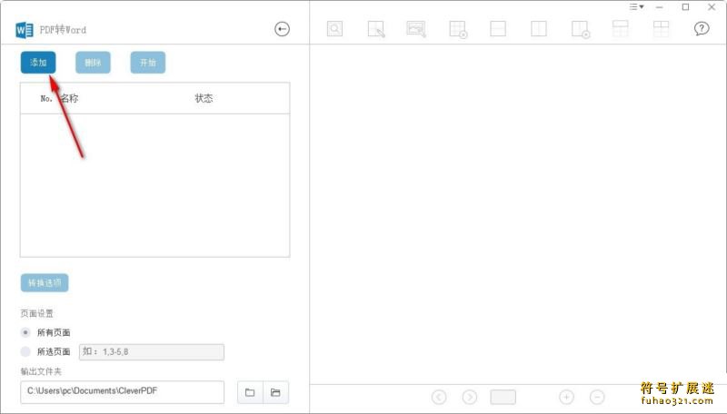Click the delete split line icon
This screenshot has height=414, width=727.
point(581,29)
